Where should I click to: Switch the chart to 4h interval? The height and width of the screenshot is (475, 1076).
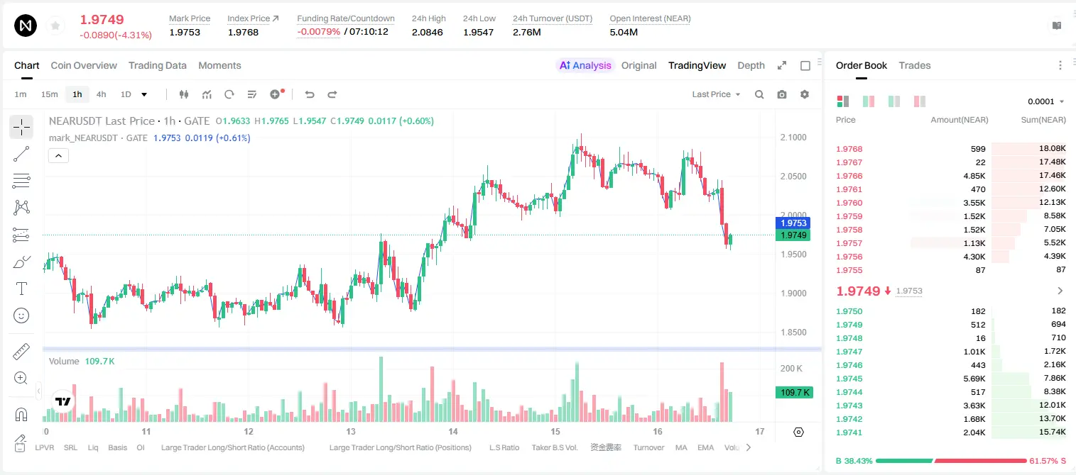click(101, 94)
